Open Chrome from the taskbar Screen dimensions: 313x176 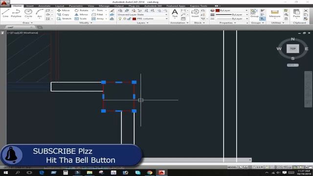(x=150, y=173)
